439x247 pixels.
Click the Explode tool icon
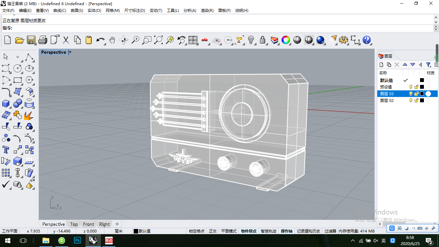click(29, 115)
